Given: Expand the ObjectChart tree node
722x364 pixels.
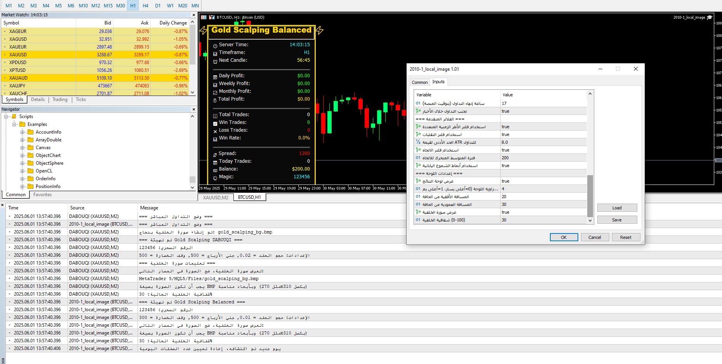Looking at the screenshot, I should (23, 155).
